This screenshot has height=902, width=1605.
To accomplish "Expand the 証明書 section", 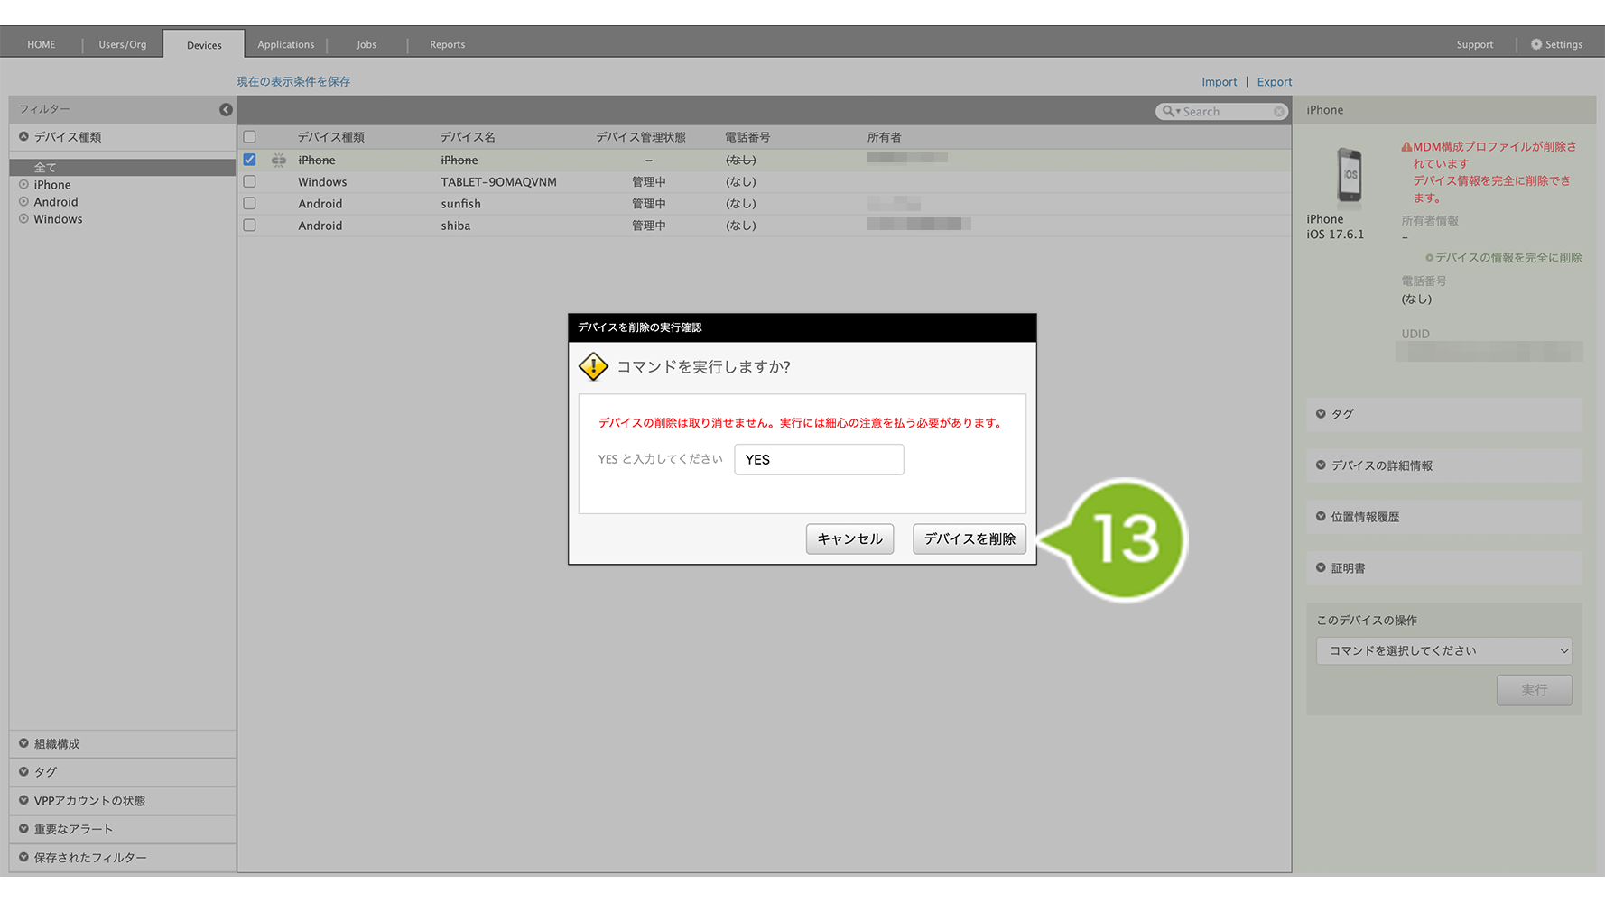I will click(x=1444, y=568).
